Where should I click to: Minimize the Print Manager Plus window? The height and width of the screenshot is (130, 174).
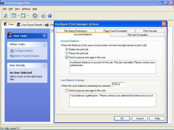[161, 3]
